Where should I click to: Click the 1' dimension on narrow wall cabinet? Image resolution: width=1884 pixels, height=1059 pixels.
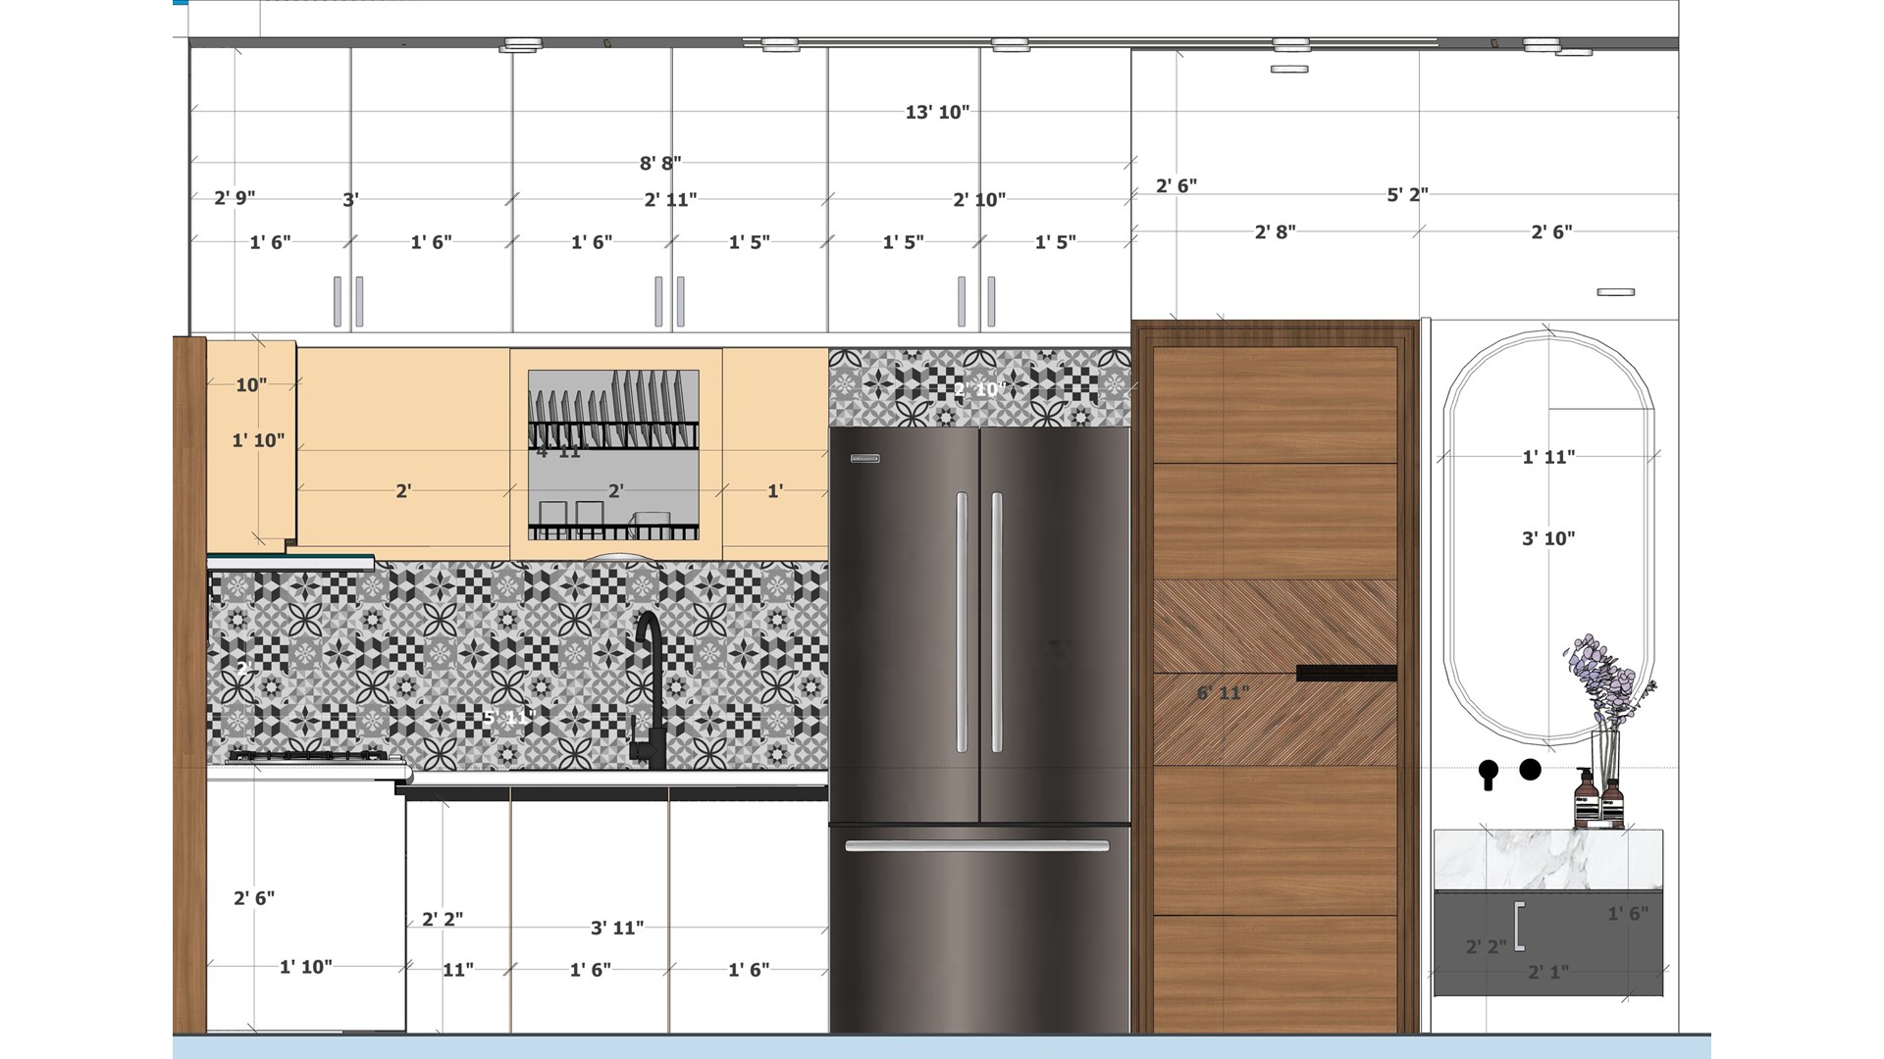point(775,491)
